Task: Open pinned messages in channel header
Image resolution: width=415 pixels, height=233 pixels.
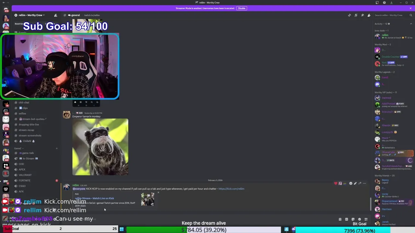Action: (362, 15)
